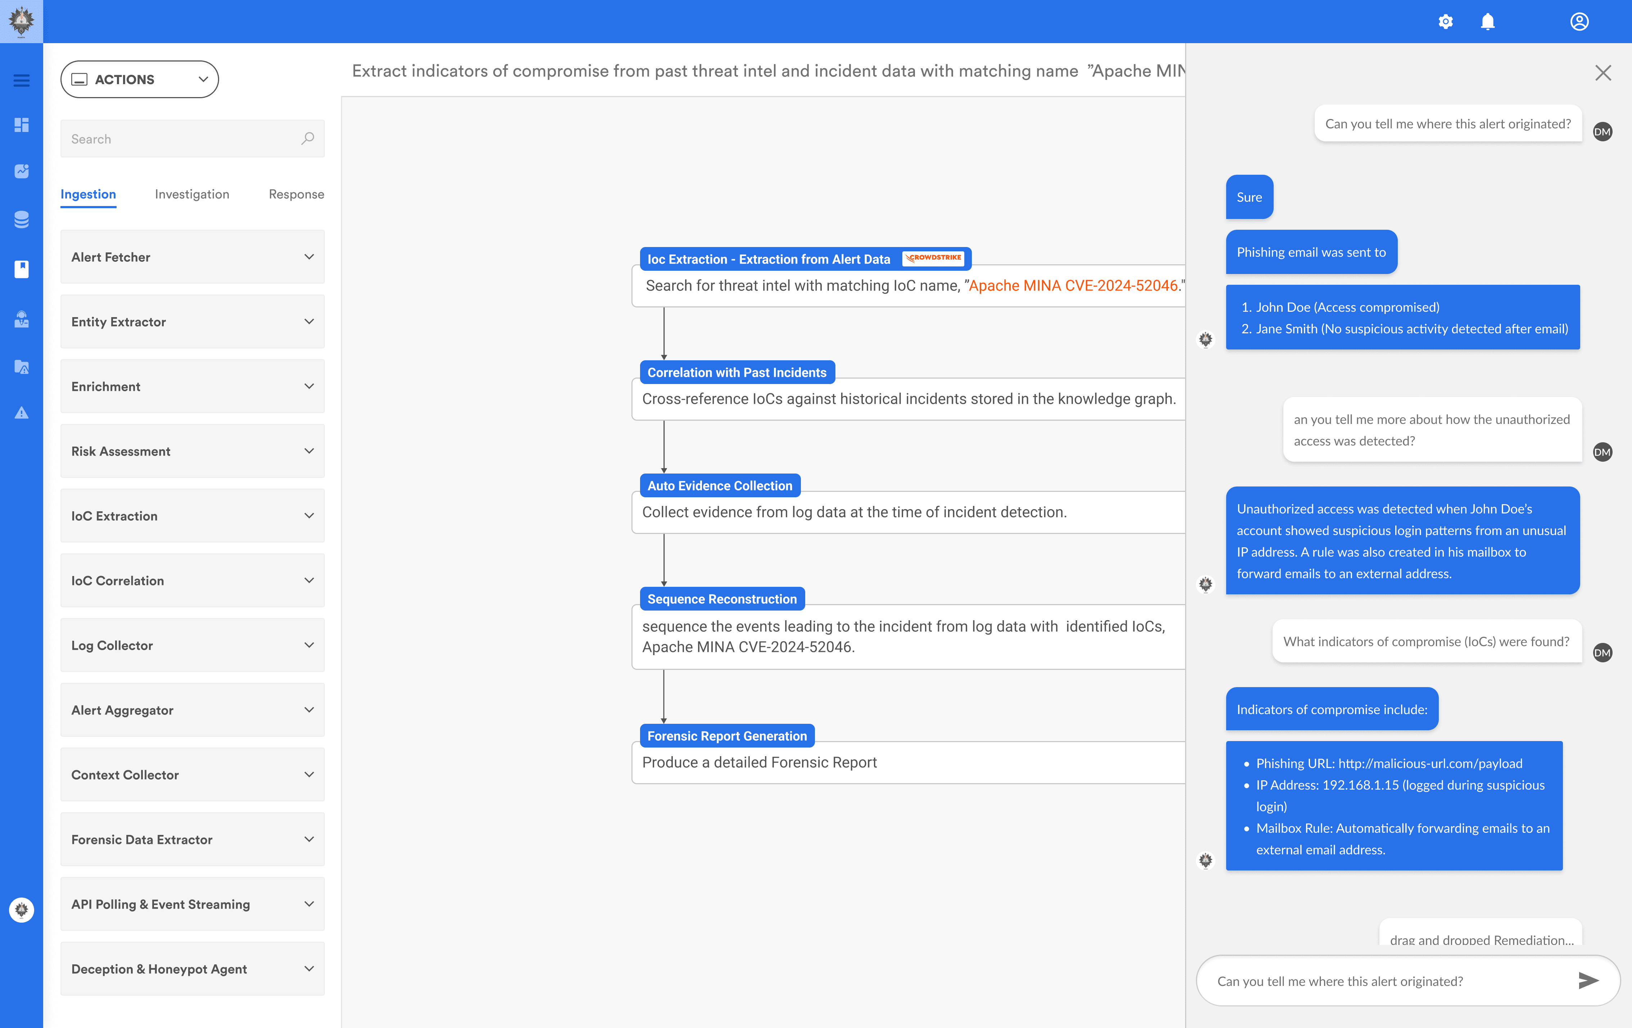The image size is (1632, 1028).
Task: Send the chat message arrow
Action: pyautogui.click(x=1588, y=980)
